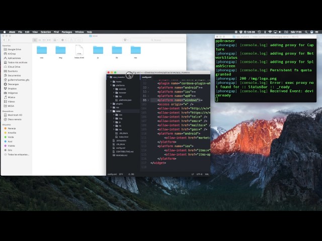Select Macintosh HD in Finder sidebar
The width and height of the screenshot is (322, 241).
click(15, 115)
